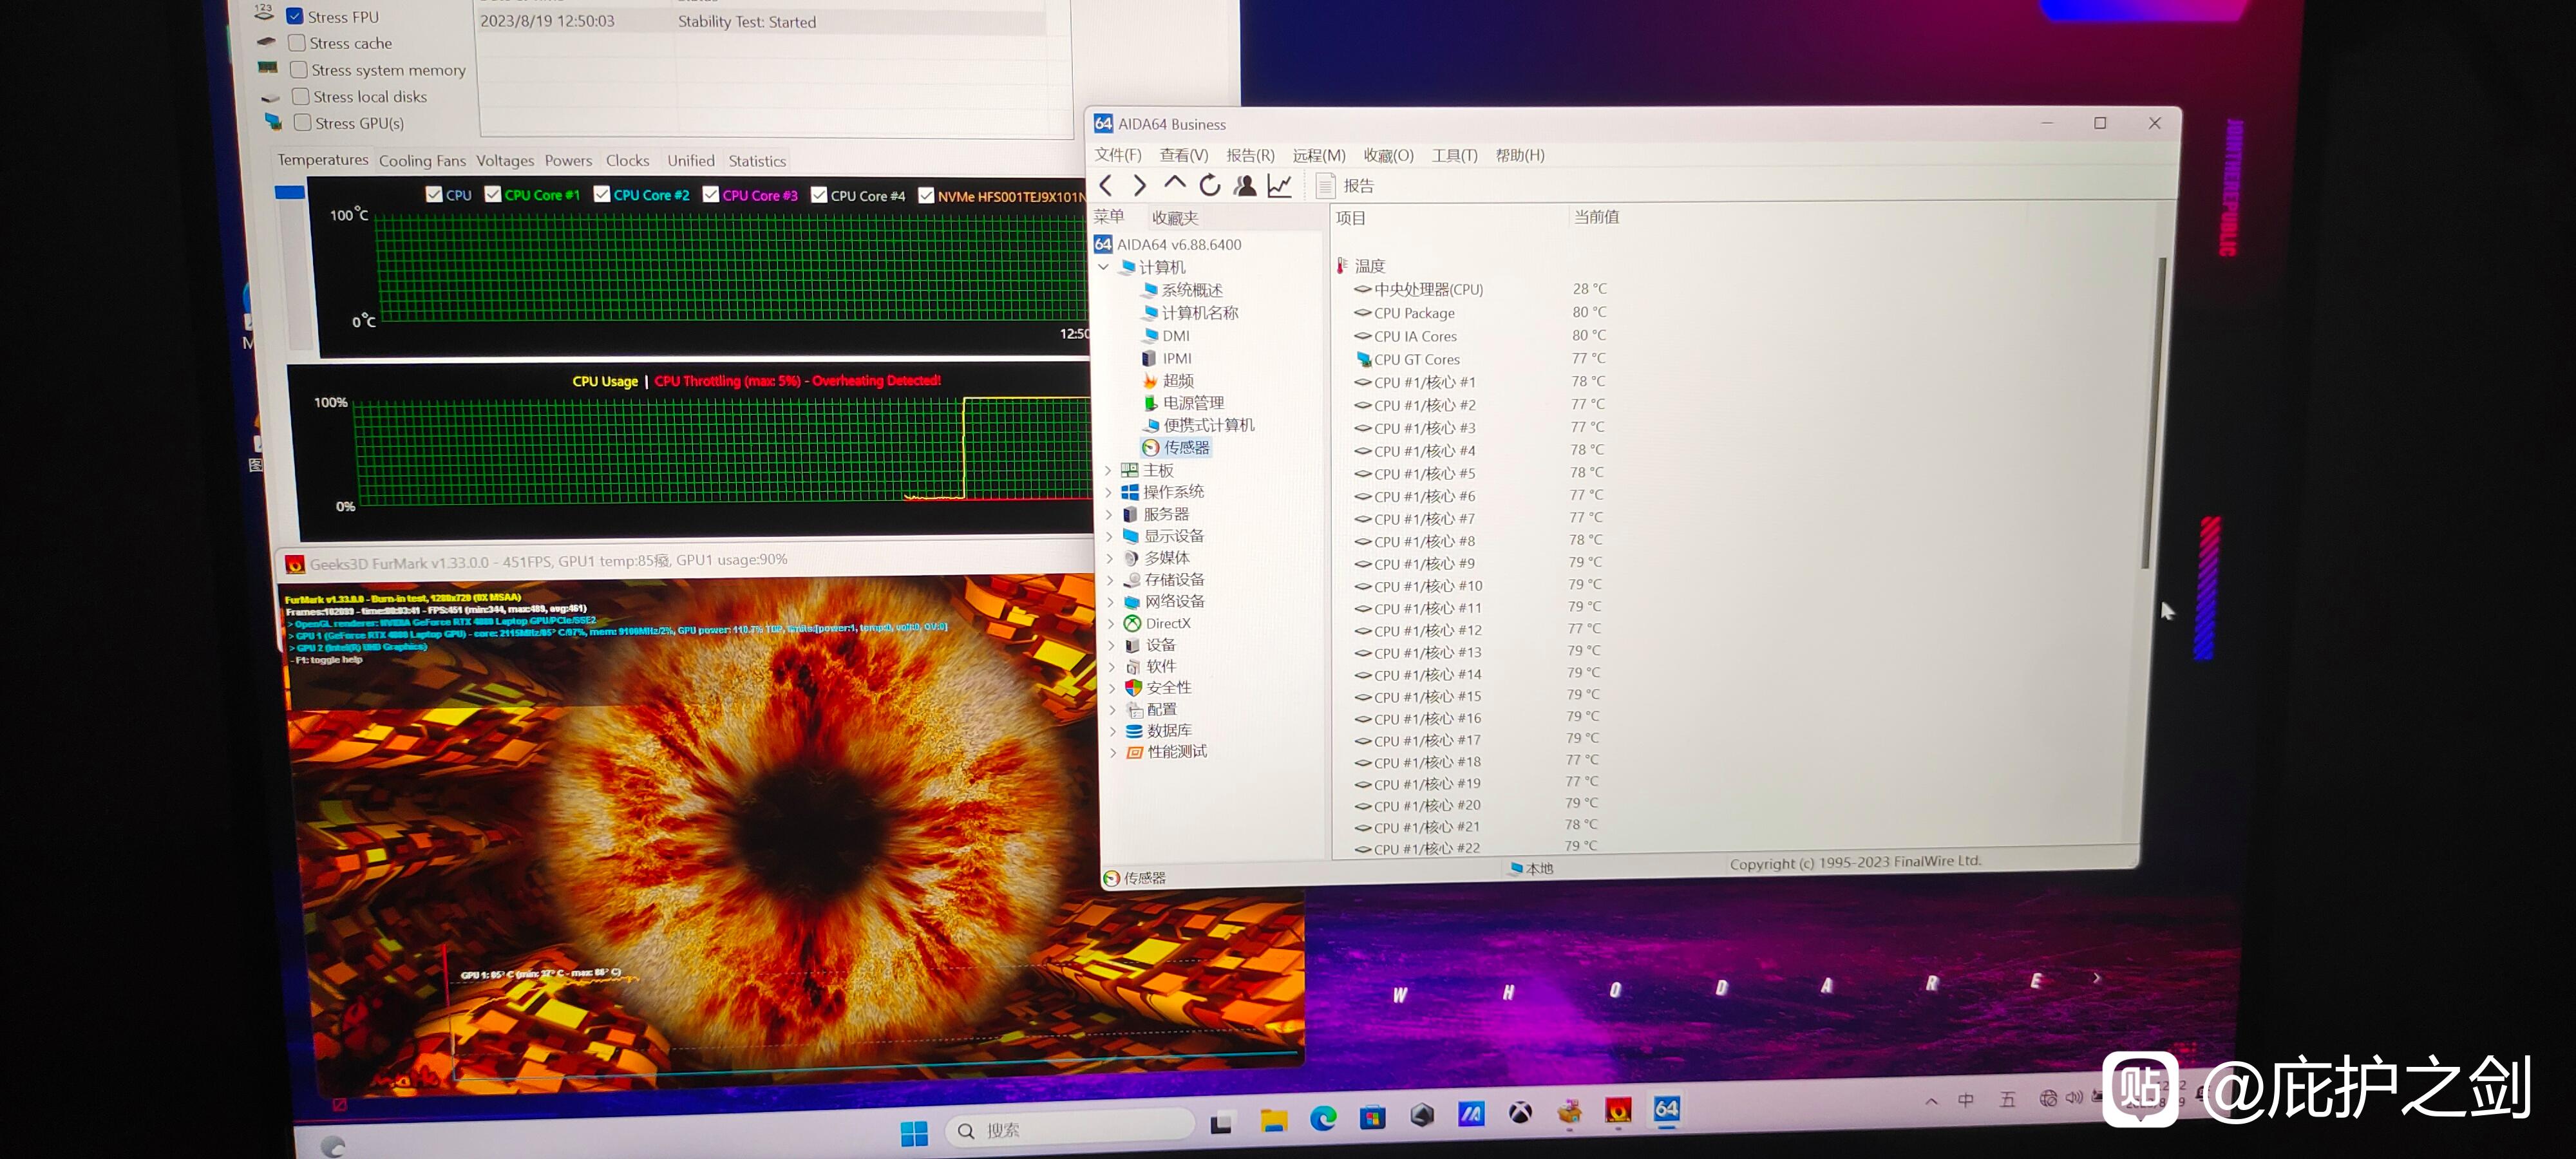This screenshot has width=2576, height=1159.
Task: Click 软件 software icon in tree
Action: coord(1133,667)
